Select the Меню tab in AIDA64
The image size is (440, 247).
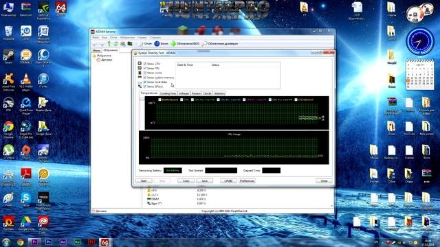tap(96, 50)
